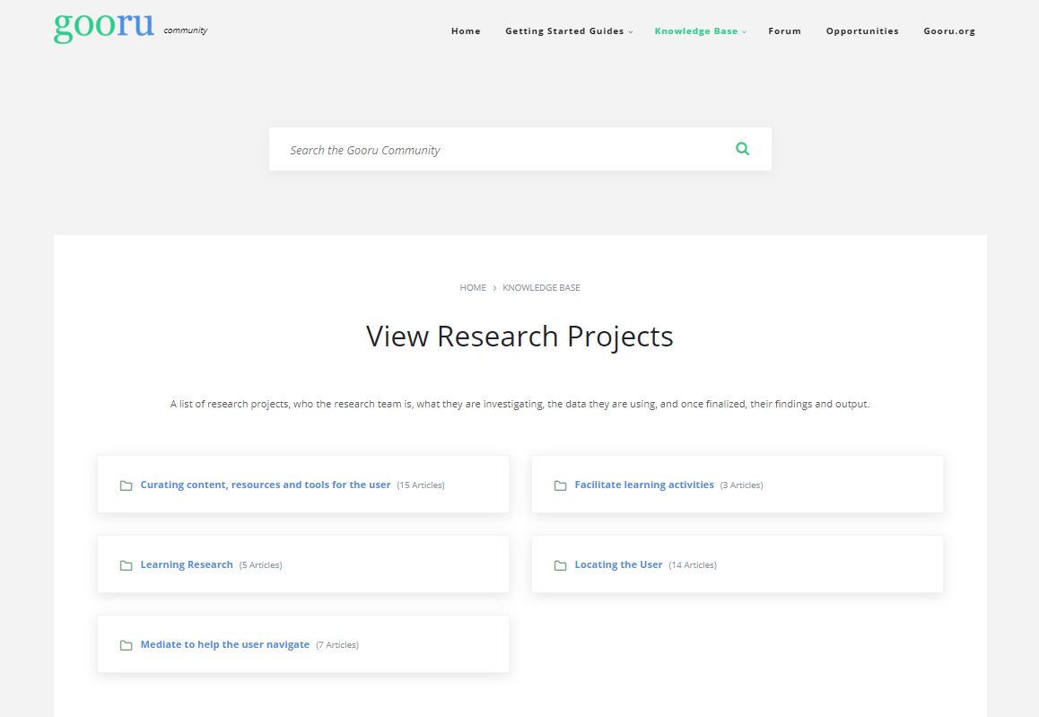Open Mediate to help the user navigate
This screenshot has height=717, width=1039.
[224, 644]
